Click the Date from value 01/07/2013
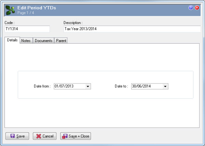 pos(64,86)
